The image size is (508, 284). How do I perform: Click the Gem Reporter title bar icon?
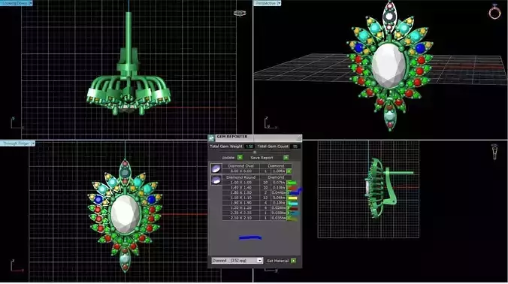point(211,138)
